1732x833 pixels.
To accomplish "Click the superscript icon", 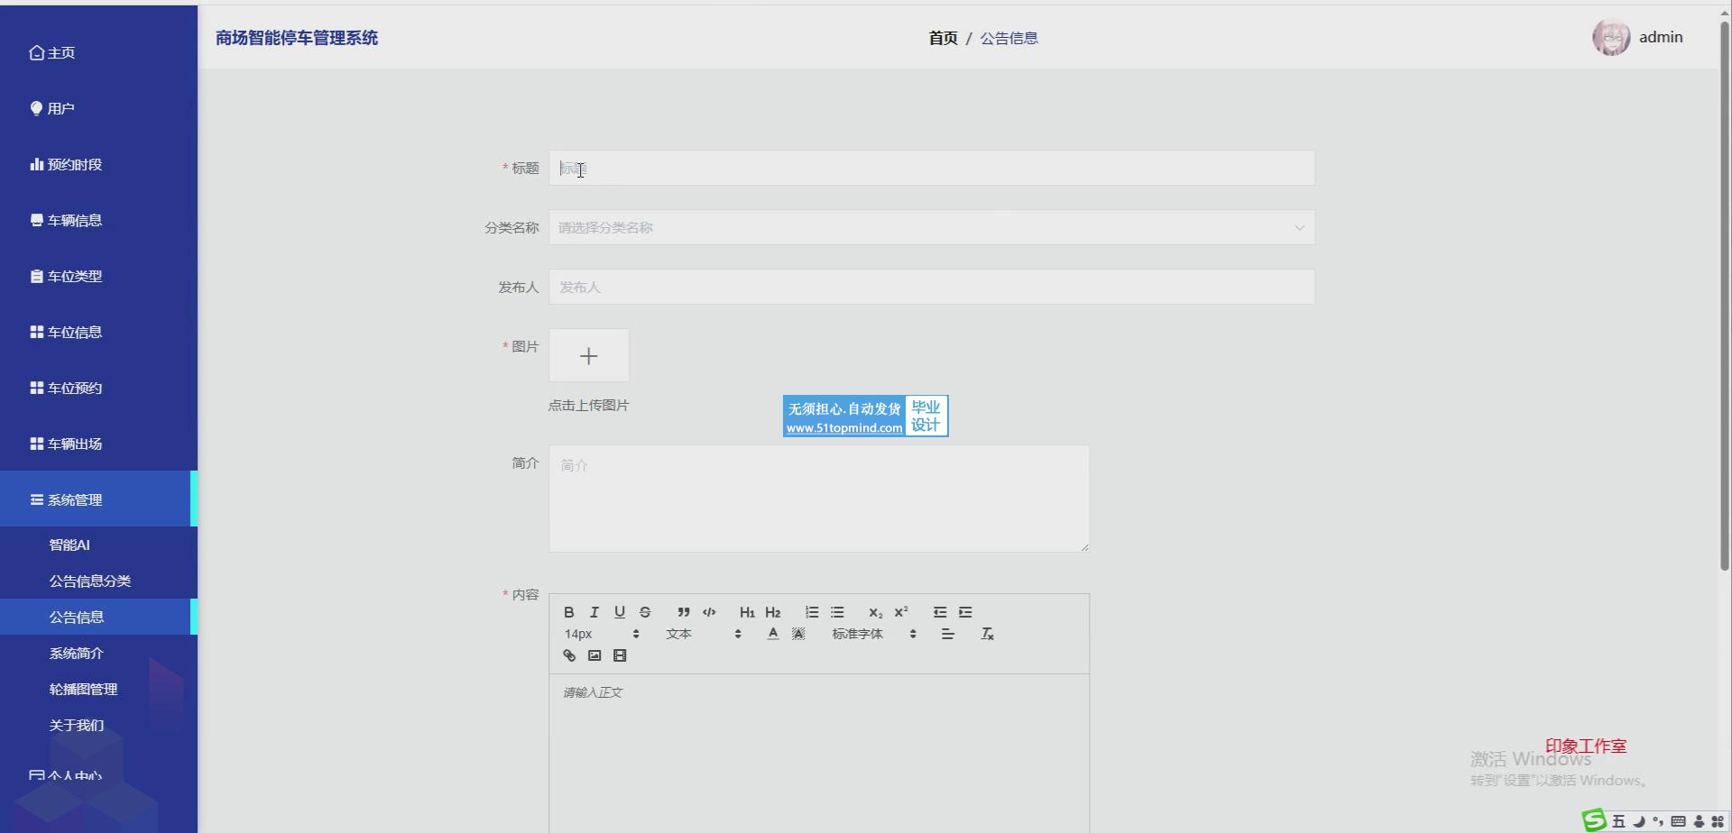I will 901,612.
